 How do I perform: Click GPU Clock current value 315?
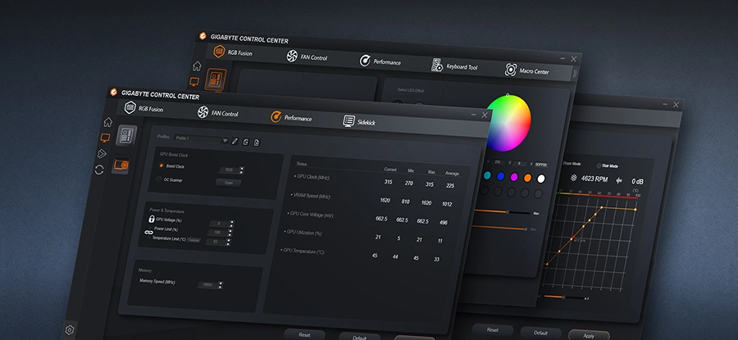(389, 182)
